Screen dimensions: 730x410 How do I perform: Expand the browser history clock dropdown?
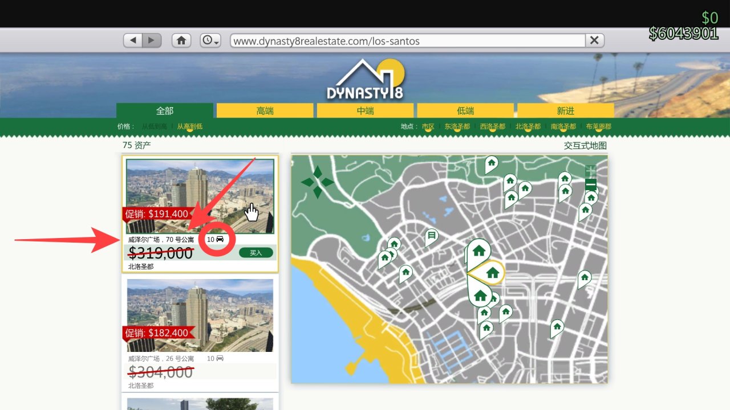(210, 40)
